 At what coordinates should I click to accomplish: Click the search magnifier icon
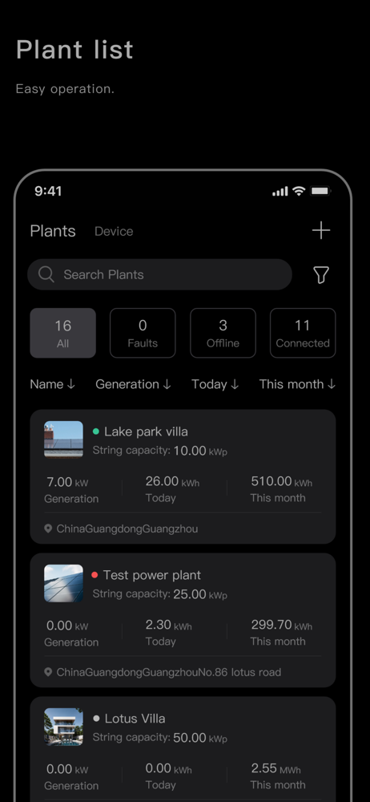point(46,274)
